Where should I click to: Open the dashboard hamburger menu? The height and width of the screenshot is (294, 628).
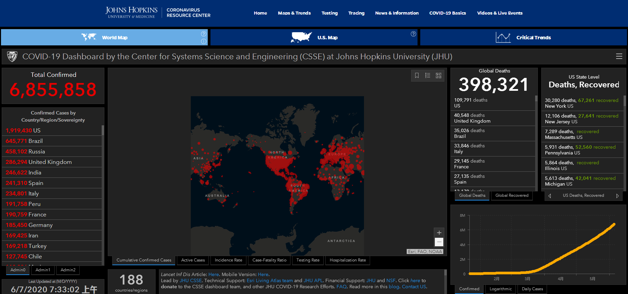click(x=619, y=57)
